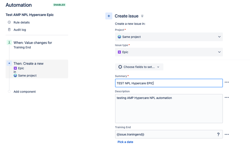250x148 pixels.
Task: Open Rule details section
Action: click(22, 22)
